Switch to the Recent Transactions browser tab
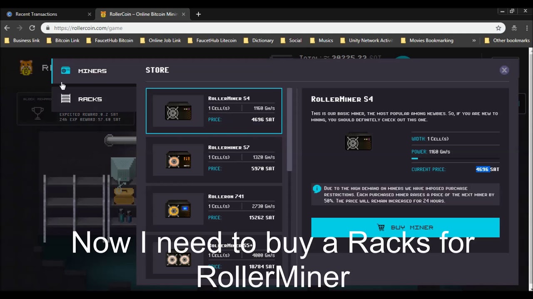This screenshot has width=533, height=299. pos(48,14)
